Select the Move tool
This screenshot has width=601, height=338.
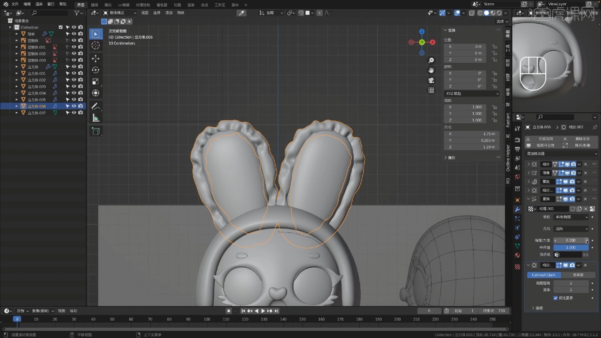pos(96,58)
